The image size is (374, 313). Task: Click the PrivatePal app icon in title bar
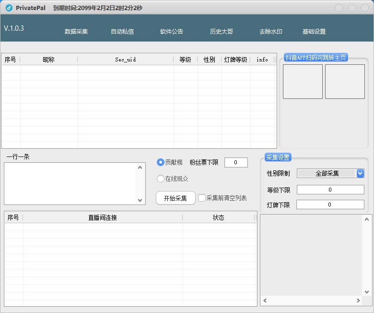9,8
